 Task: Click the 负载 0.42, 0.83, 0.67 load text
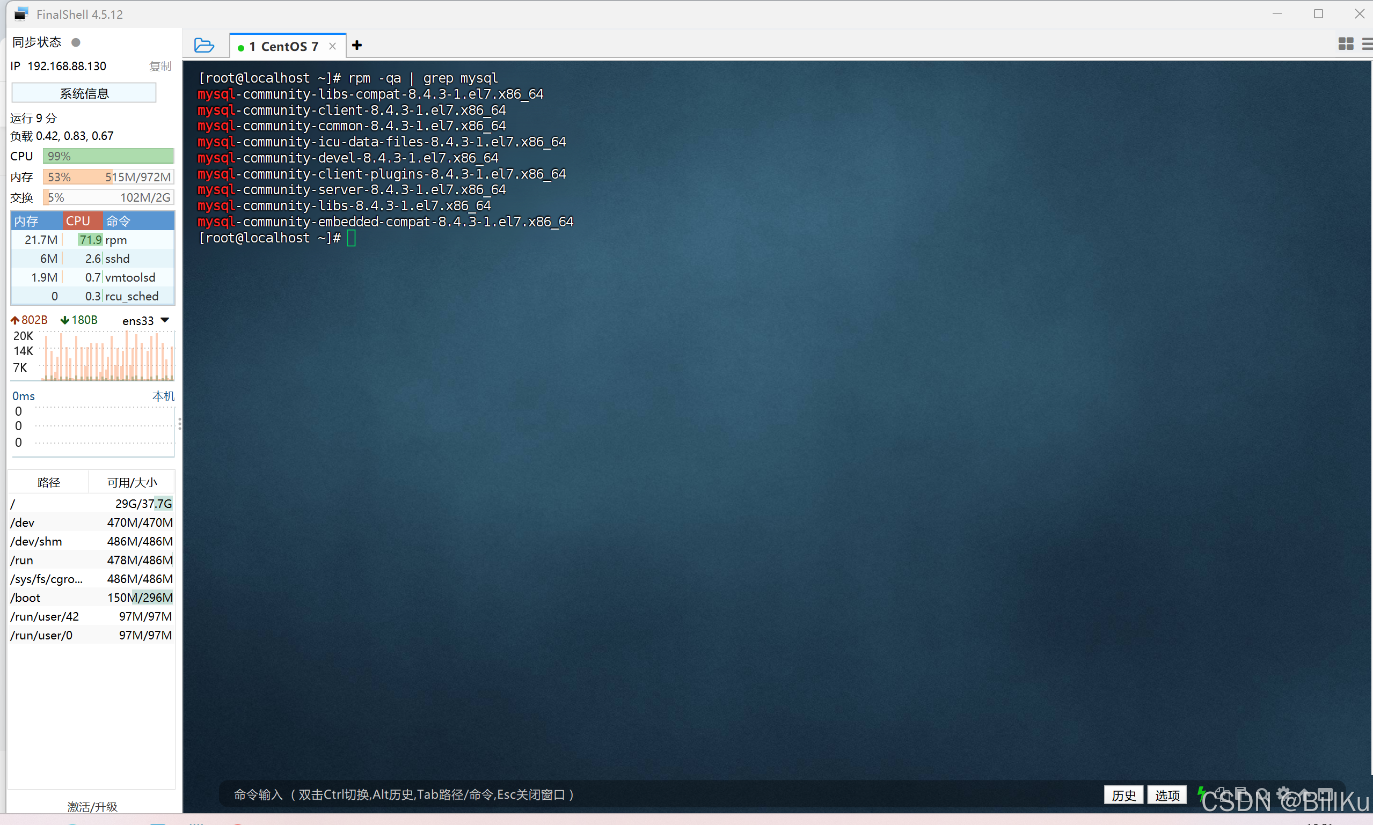[62, 136]
